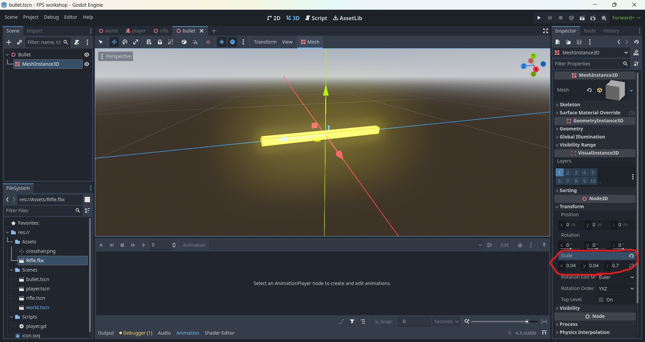This screenshot has height=342, width=645.
Task: Click the Add Child Node plus icon
Action: tap(9, 42)
